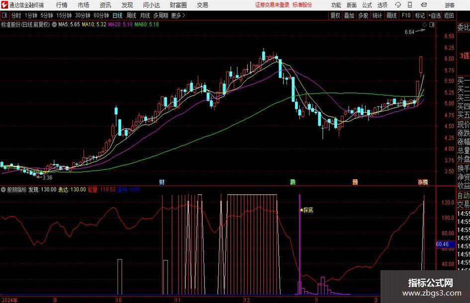Switch to 15分钟 period

64,15
